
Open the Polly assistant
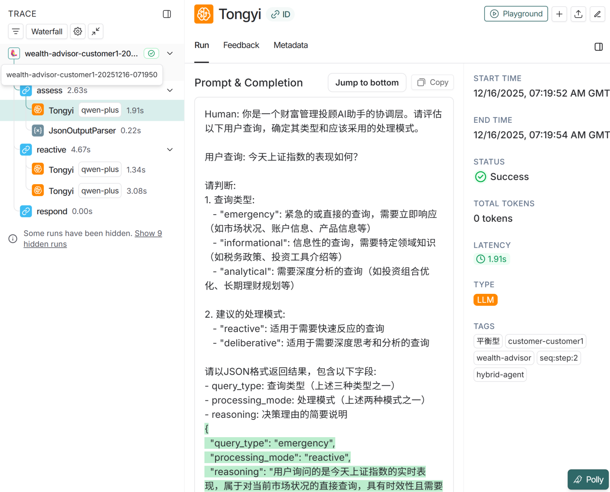coord(588,480)
